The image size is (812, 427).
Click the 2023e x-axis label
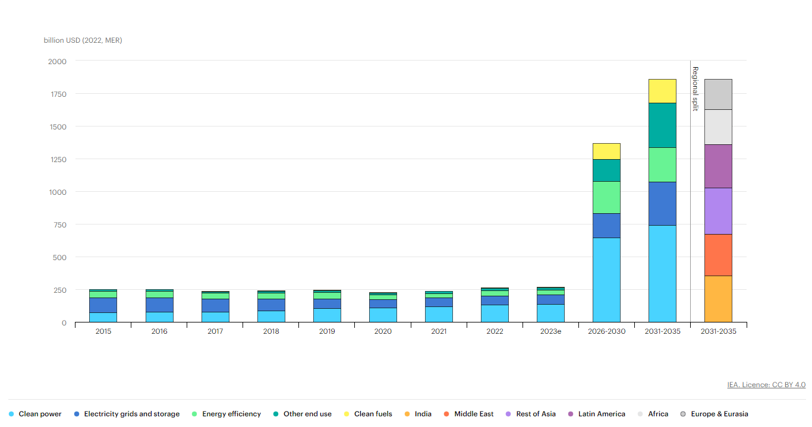point(550,331)
